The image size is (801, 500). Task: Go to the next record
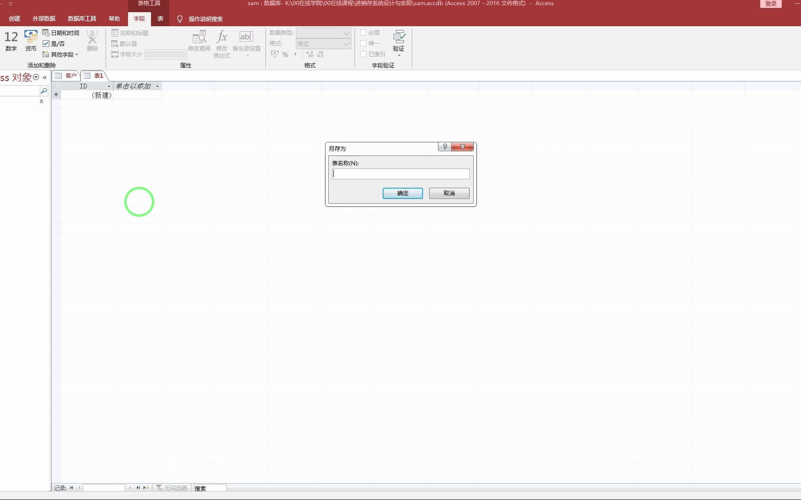pos(130,488)
